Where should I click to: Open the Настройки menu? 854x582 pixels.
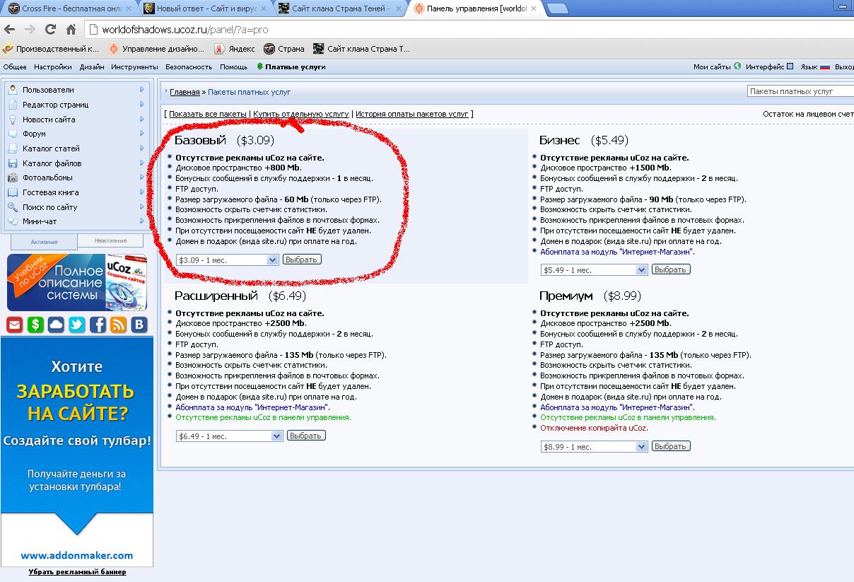pyautogui.click(x=53, y=67)
